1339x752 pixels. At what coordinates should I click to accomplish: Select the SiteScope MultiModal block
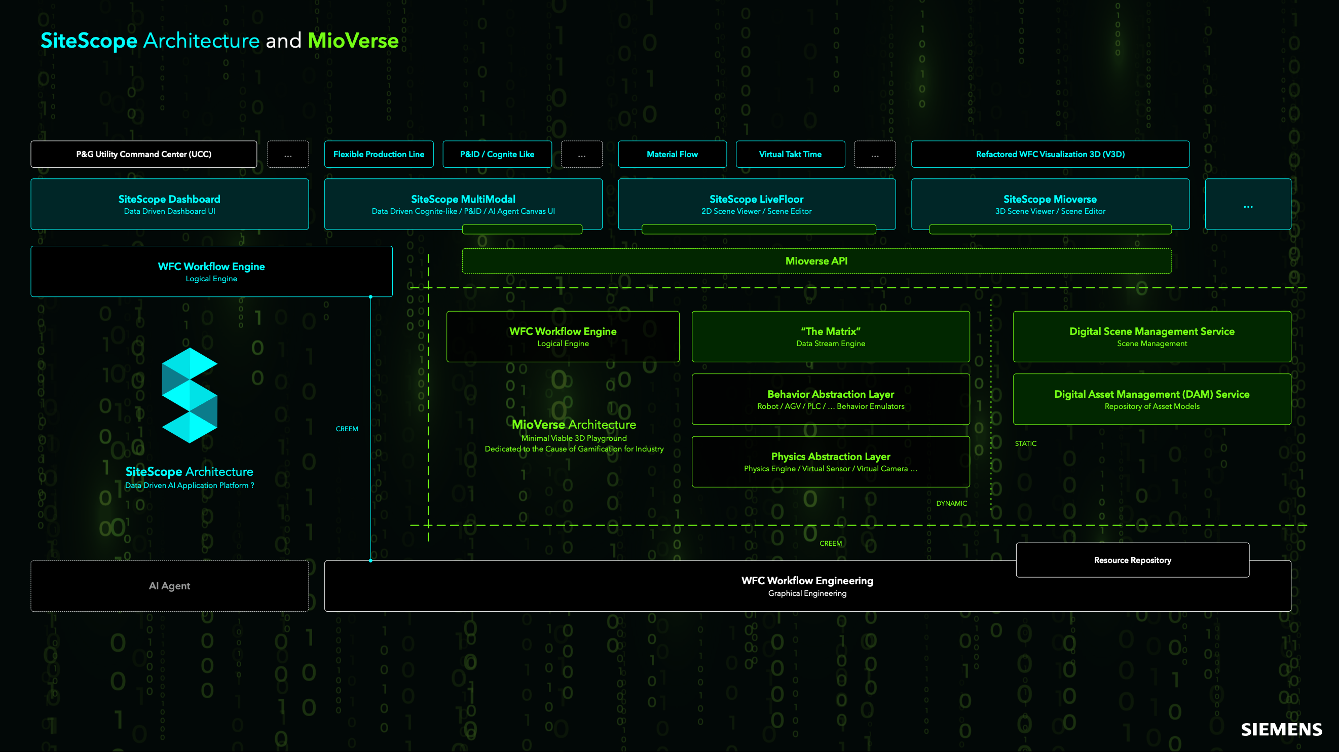pos(463,204)
